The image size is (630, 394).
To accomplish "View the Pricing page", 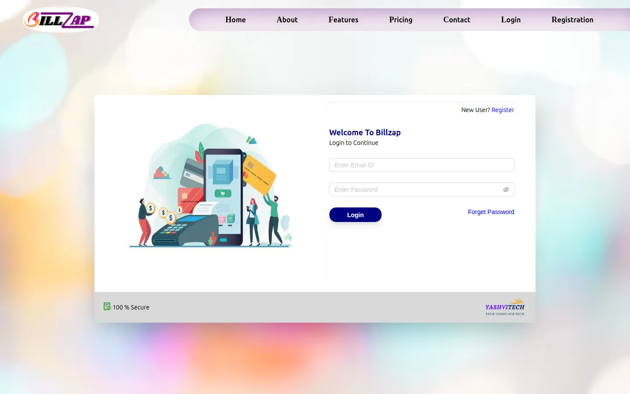I will [x=401, y=20].
